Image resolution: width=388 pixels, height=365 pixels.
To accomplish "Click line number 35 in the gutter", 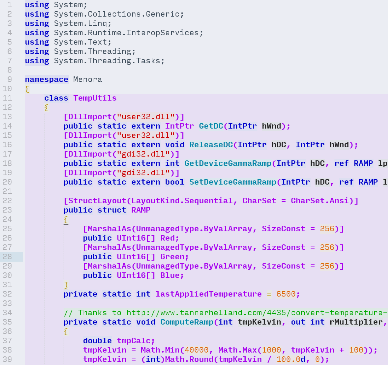I will 7,322.
